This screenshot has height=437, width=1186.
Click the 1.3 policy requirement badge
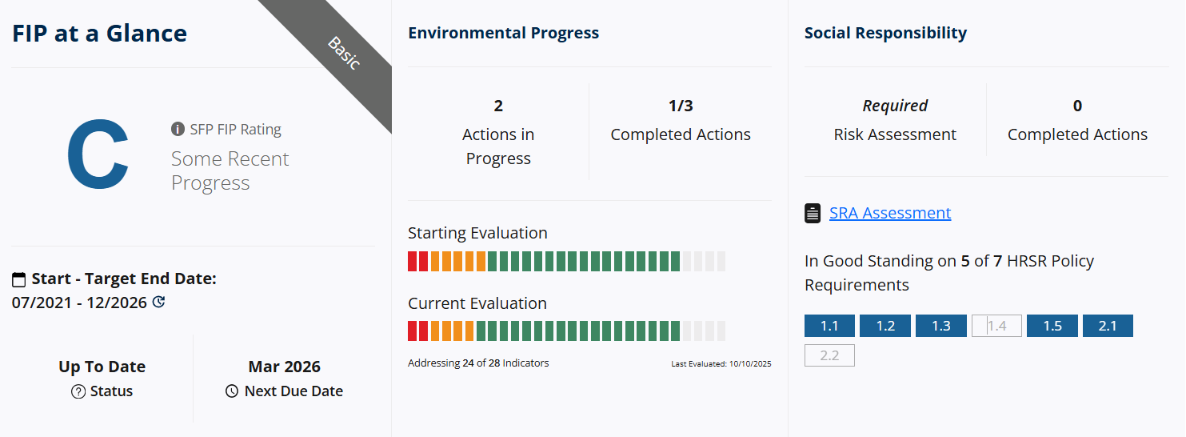coord(941,326)
